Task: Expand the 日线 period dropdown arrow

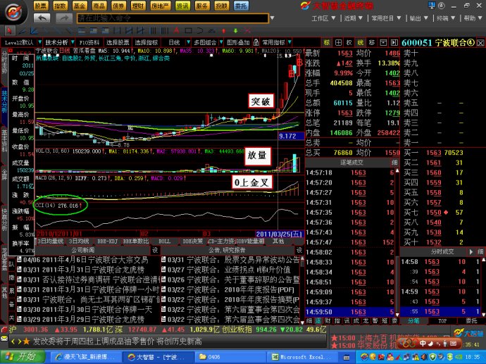Action: tap(188, 42)
